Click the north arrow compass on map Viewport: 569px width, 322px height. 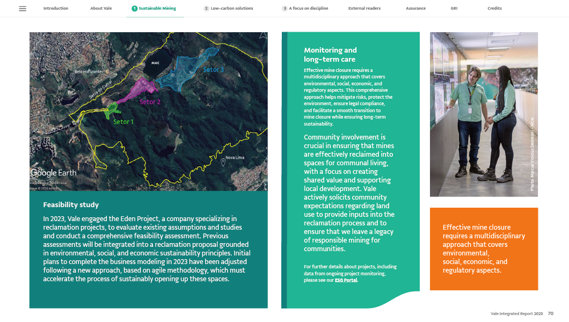pyautogui.click(x=262, y=35)
